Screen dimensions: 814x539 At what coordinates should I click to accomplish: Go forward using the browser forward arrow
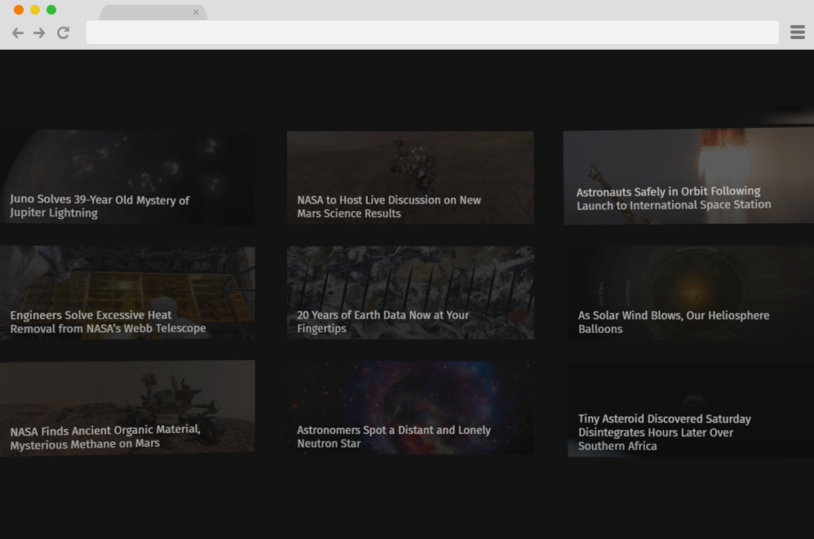(x=39, y=33)
